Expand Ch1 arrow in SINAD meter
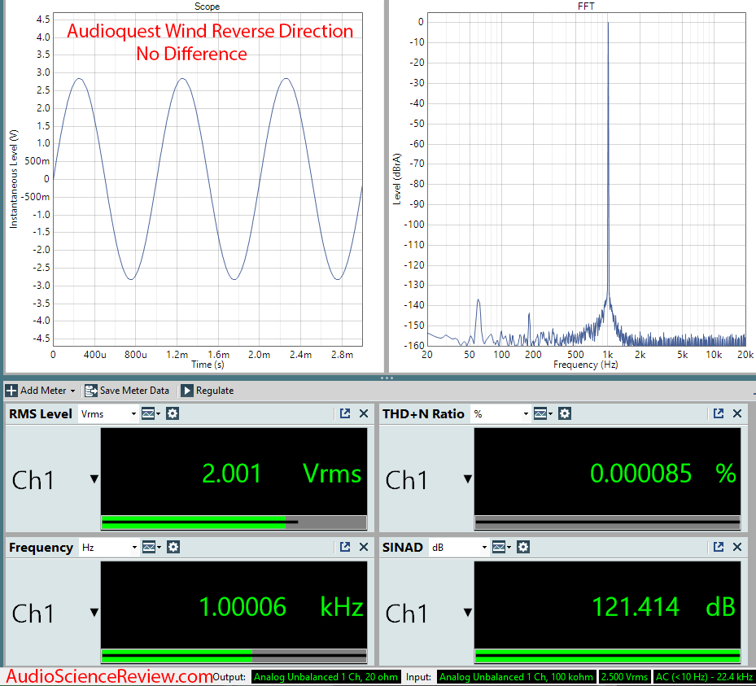This screenshot has width=756, height=686. pyautogui.click(x=468, y=613)
